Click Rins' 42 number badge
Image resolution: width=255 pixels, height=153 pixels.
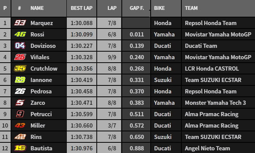pos(19,137)
